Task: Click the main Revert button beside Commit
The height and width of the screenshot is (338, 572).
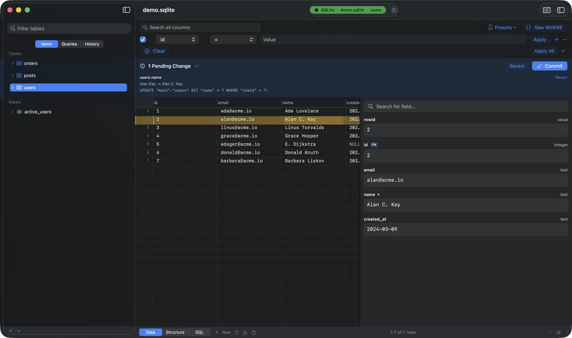Action: tap(517, 66)
